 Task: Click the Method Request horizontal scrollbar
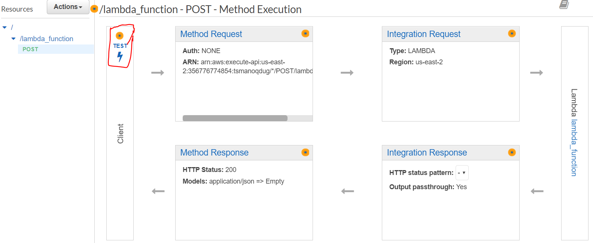click(235, 118)
